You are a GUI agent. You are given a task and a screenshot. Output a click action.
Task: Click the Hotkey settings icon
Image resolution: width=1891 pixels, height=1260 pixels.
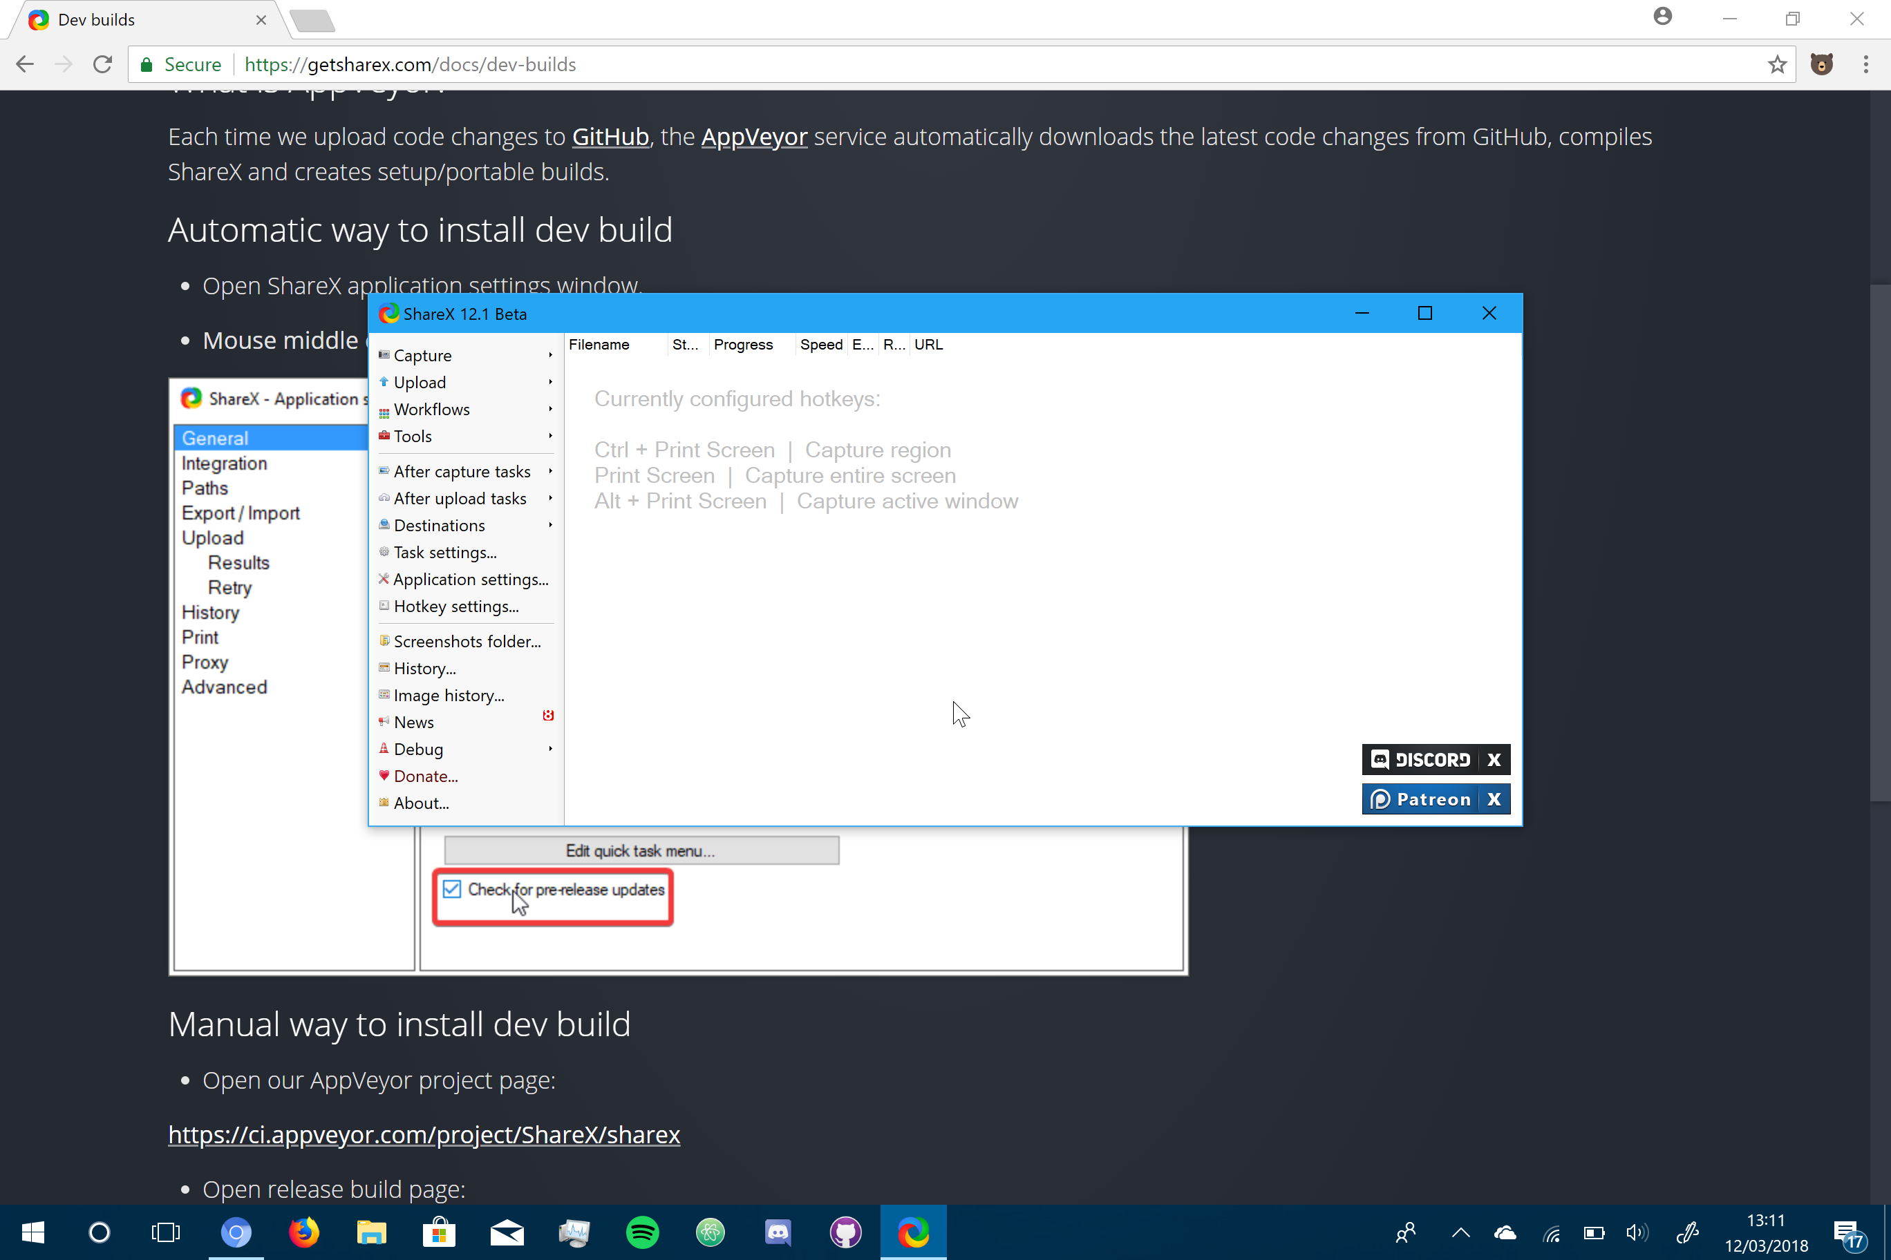(x=384, y=606)
